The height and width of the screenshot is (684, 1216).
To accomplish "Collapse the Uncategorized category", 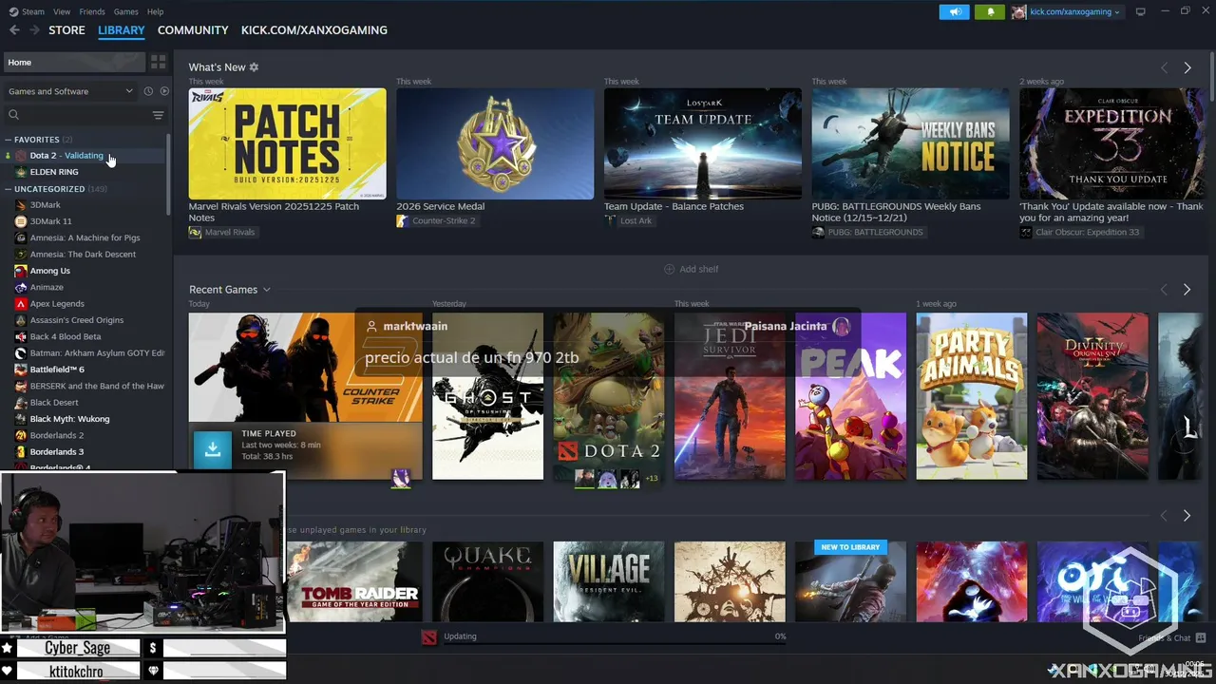I will coord(8,189).
